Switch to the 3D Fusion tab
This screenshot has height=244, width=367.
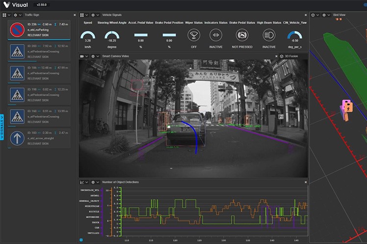point(289,56)
